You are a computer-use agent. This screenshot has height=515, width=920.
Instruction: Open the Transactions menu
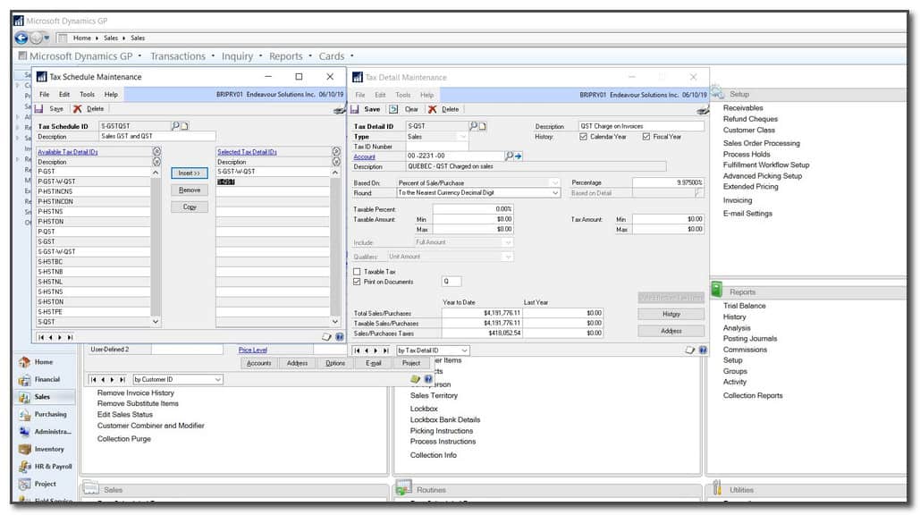point(178,55)
